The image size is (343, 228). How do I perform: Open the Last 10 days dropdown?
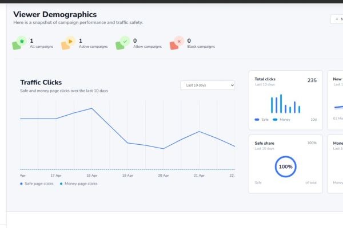pos(208,85)
